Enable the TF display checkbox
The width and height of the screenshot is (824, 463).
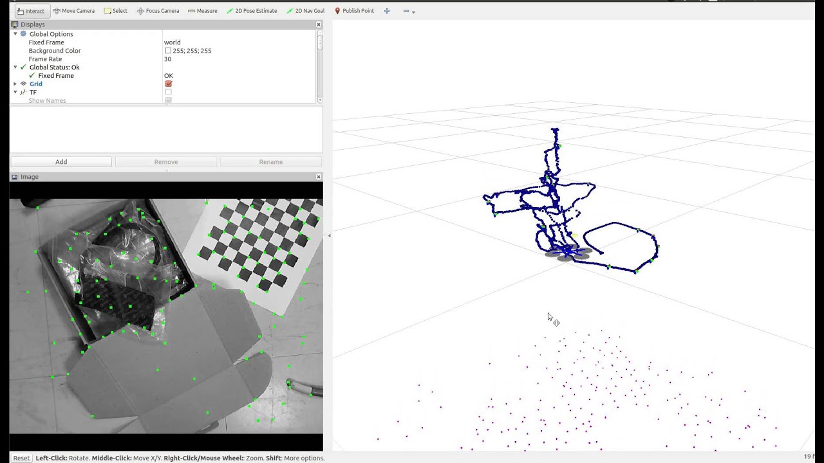169,93
